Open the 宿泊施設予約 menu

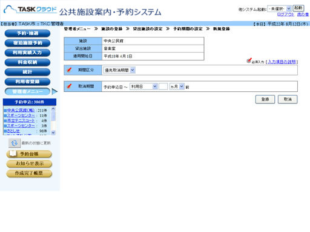[27, 43]
